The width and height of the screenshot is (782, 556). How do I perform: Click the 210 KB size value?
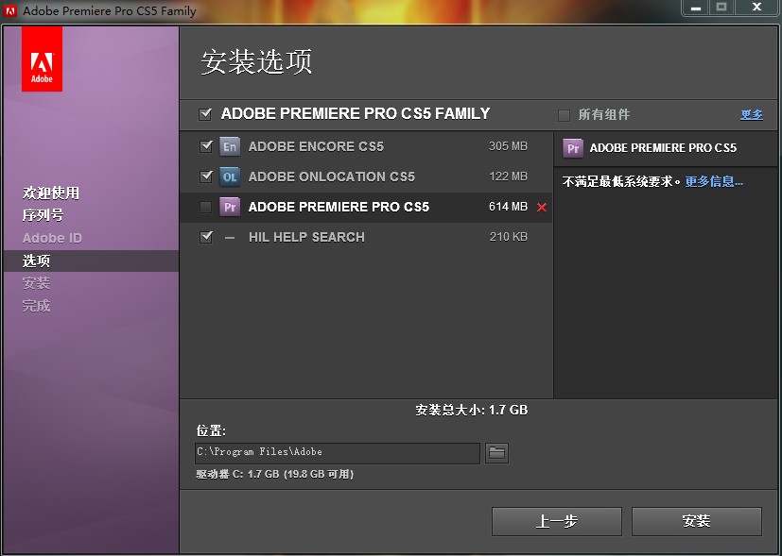(508, 237)
